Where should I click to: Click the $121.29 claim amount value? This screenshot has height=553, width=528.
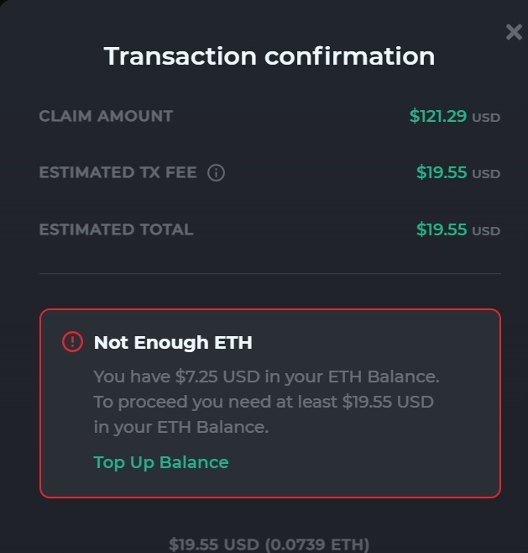click(x=438, y=116)
